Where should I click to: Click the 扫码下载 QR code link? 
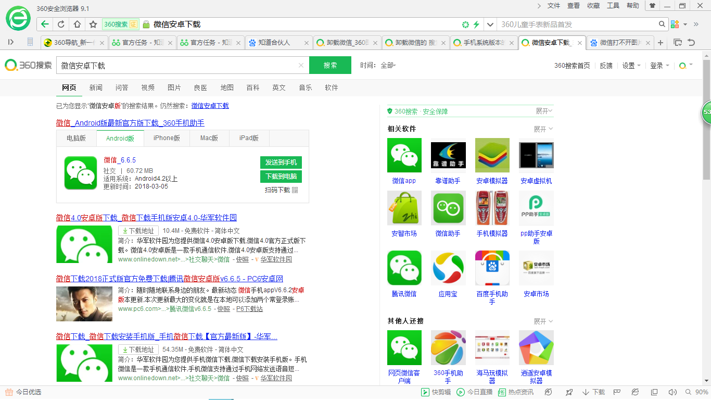coord(281,190)
